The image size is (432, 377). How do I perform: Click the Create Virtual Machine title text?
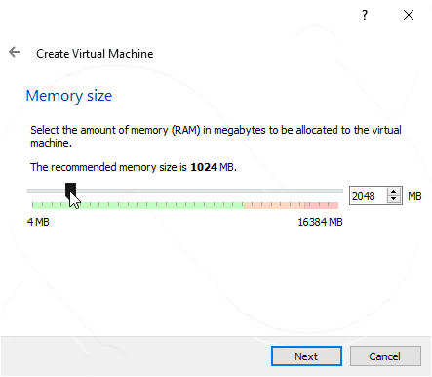point(95,54)
